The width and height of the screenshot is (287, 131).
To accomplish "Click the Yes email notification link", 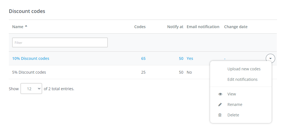I will (190, 58).
